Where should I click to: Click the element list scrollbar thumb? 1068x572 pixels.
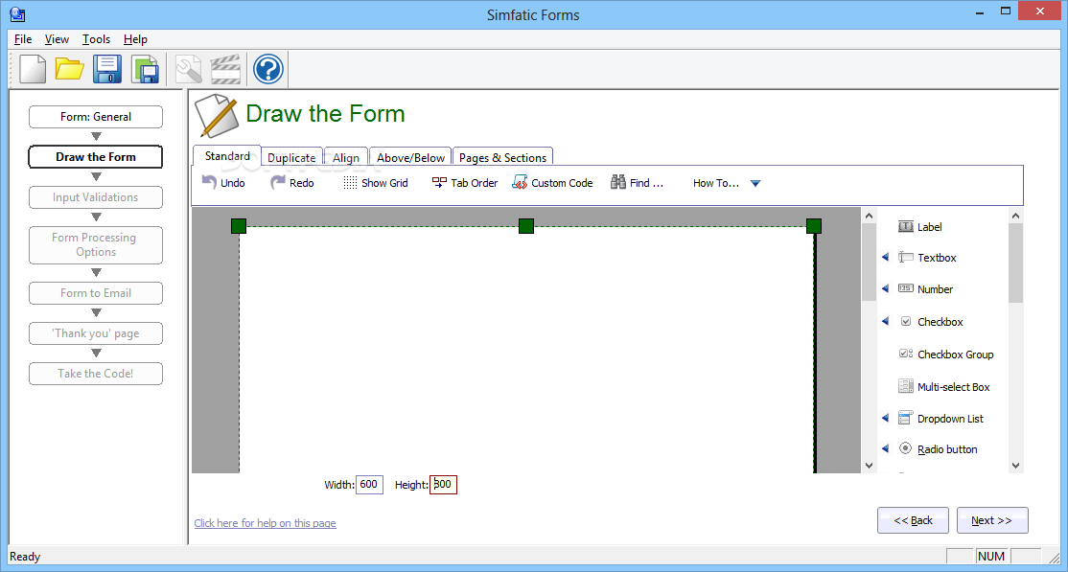tap(1015, 263)
